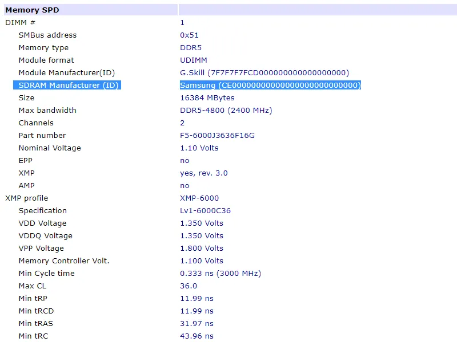Click the Module format UDIMM value
457x342 pixels.
pos(194,60)
